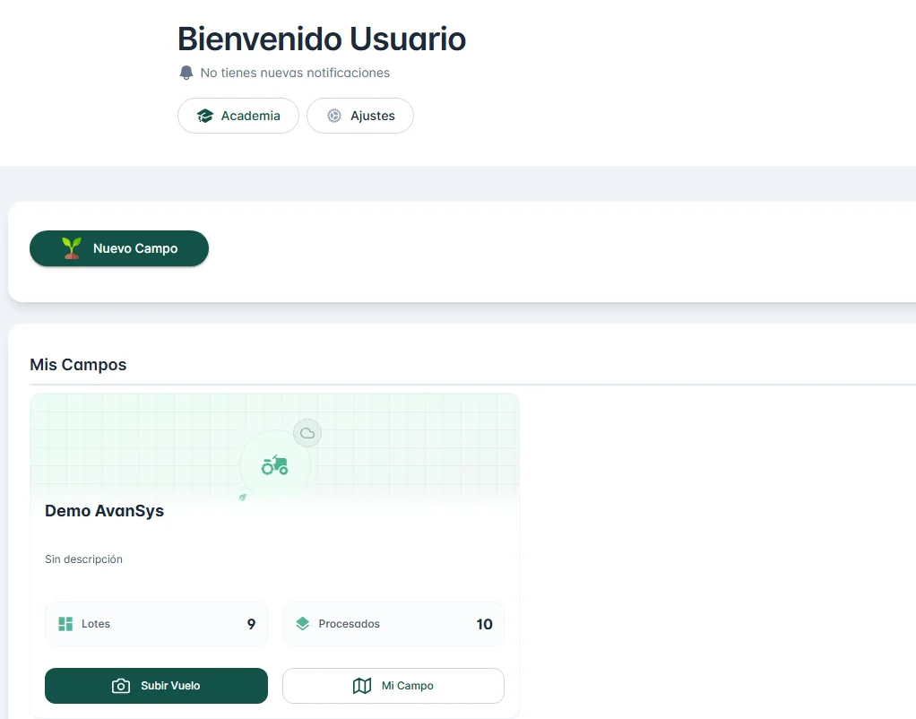Select the Demo AvanSys field title
Viewport: 916px width, 719px height.
(x=105, y=511)
